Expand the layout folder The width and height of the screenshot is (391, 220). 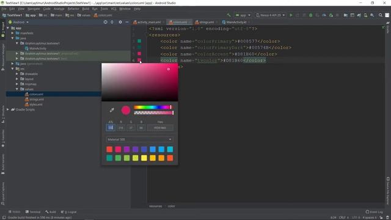[17, 79]
